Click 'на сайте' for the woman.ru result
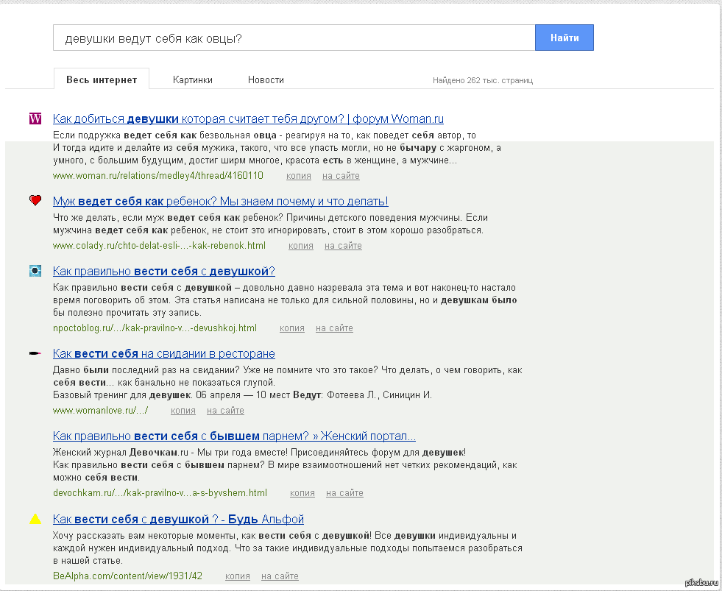Image resolution: width=722 pixels, height=591 pixels. (341, 175)
